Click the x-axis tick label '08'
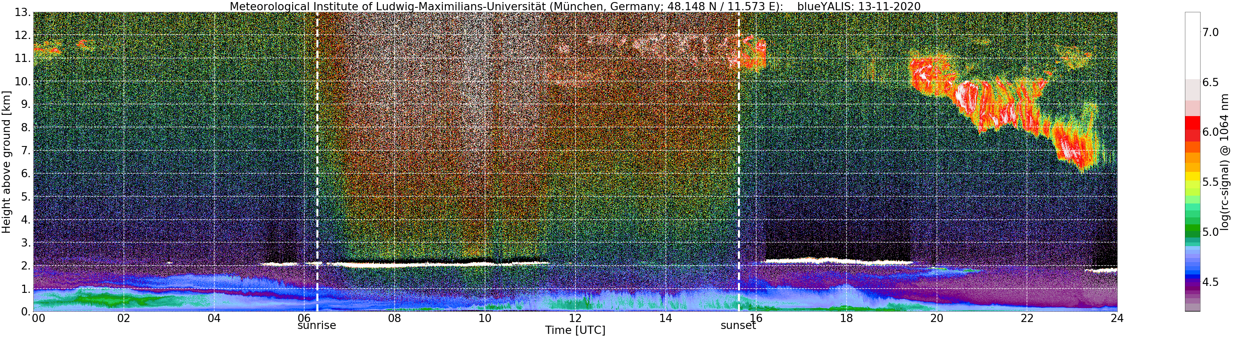 [x=394, y=318]
